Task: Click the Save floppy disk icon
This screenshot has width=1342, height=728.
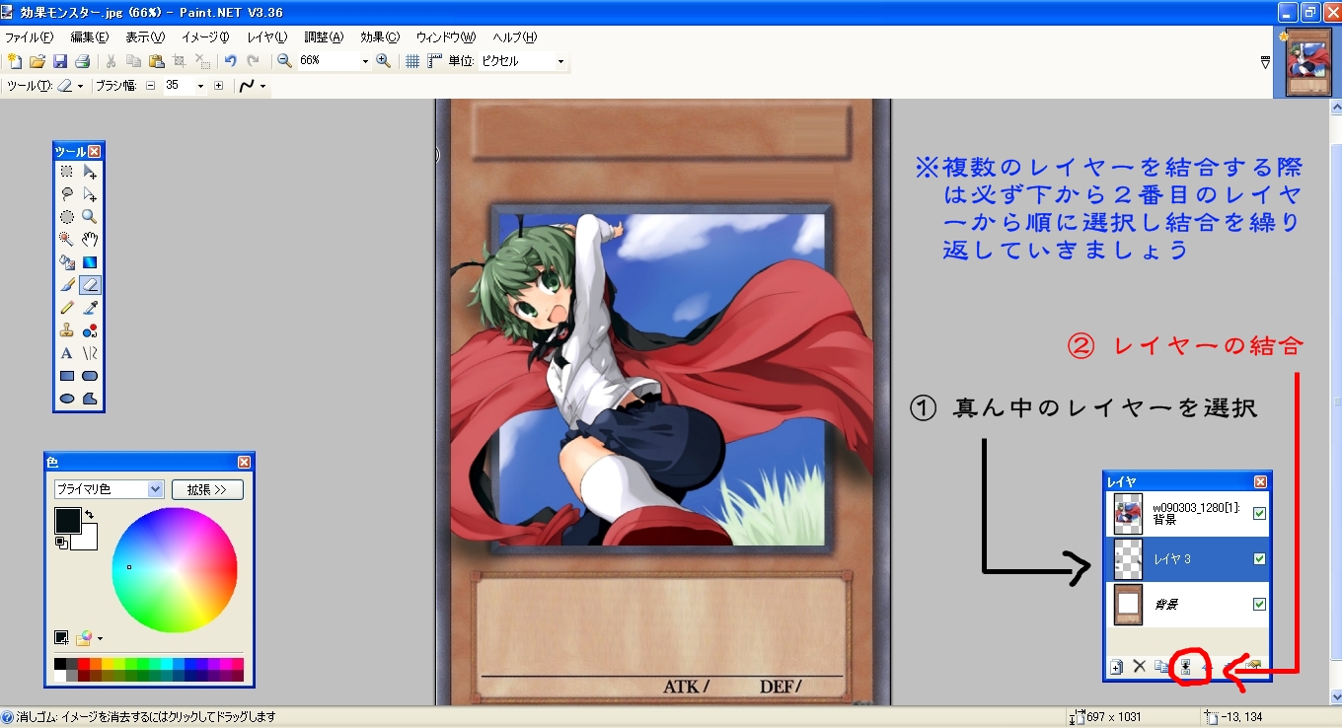Action: pyautogui.click(x=59, y=61)
